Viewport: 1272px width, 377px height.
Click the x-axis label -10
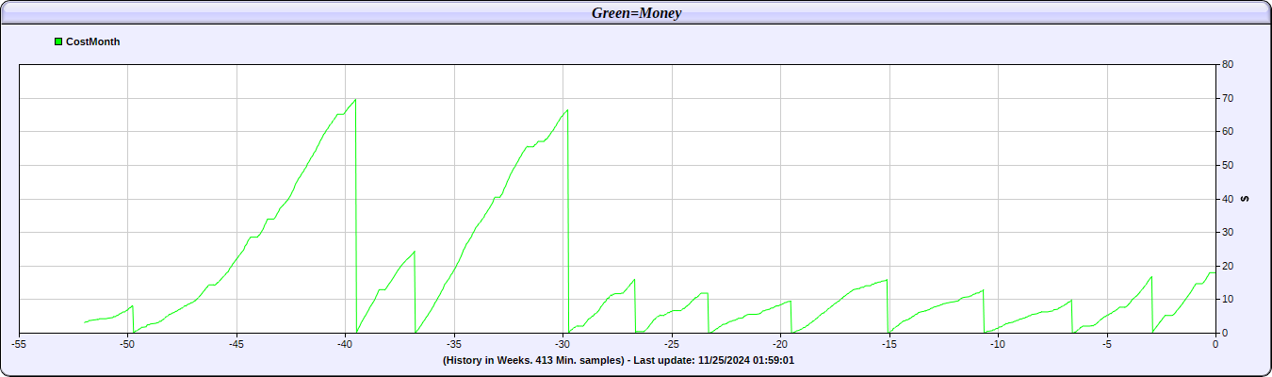(x=998, y=344)
